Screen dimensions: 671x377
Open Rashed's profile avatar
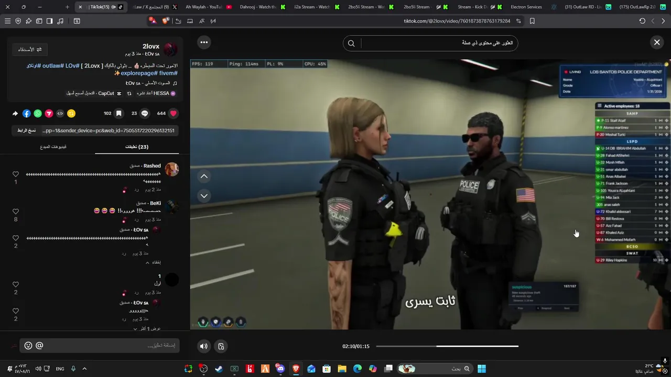(x=171, y=169)
